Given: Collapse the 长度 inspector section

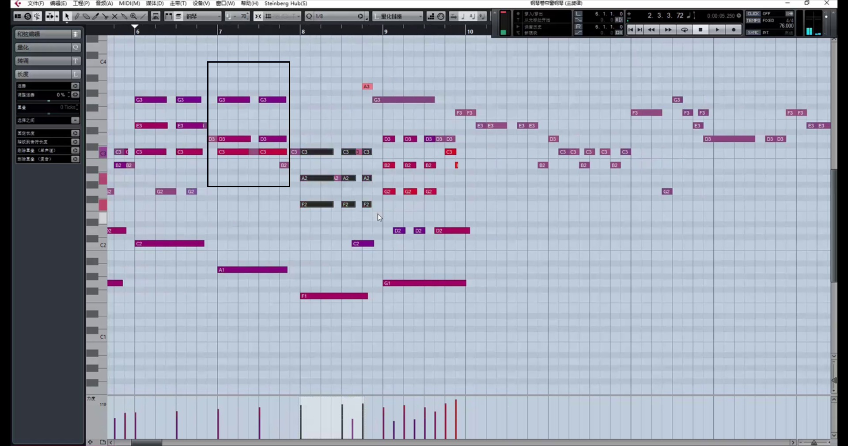Looking at the screenshot, I should click(48, 74).
